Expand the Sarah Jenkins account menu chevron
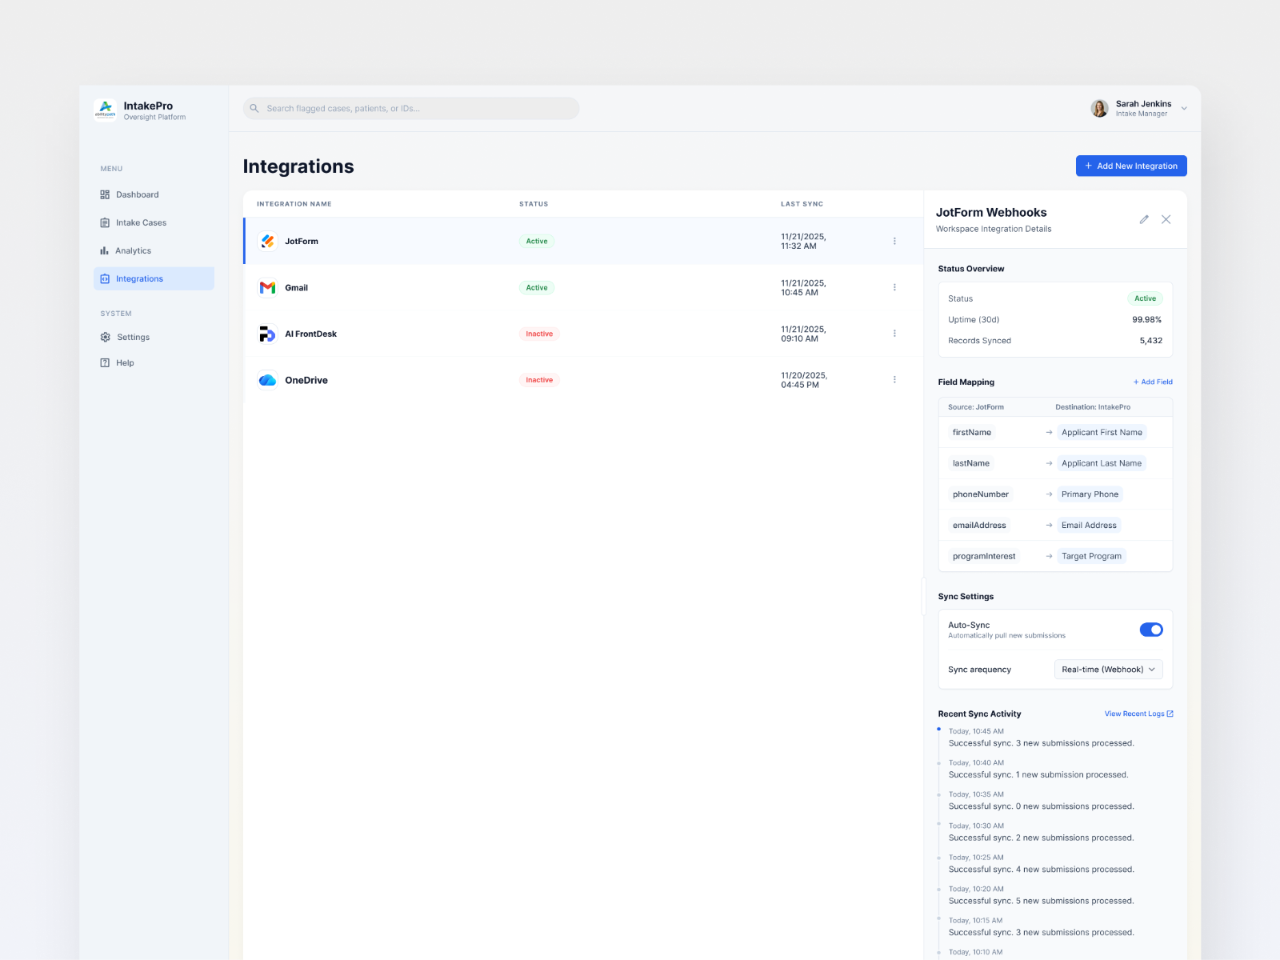 pyautogui.click(x=1184, y=109)
